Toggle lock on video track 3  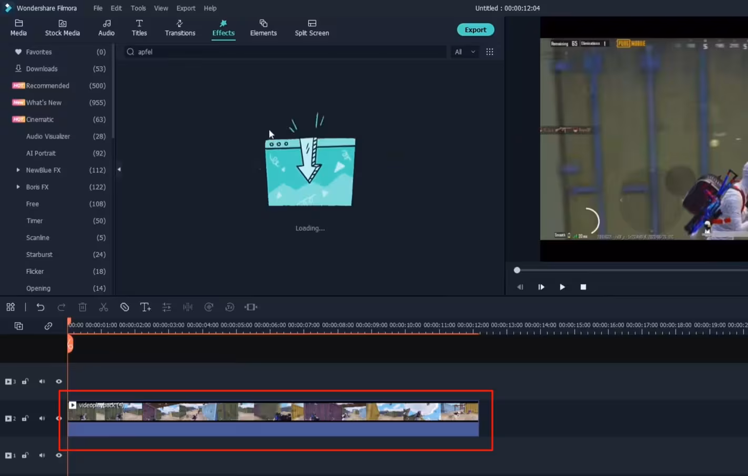point(25,381)
